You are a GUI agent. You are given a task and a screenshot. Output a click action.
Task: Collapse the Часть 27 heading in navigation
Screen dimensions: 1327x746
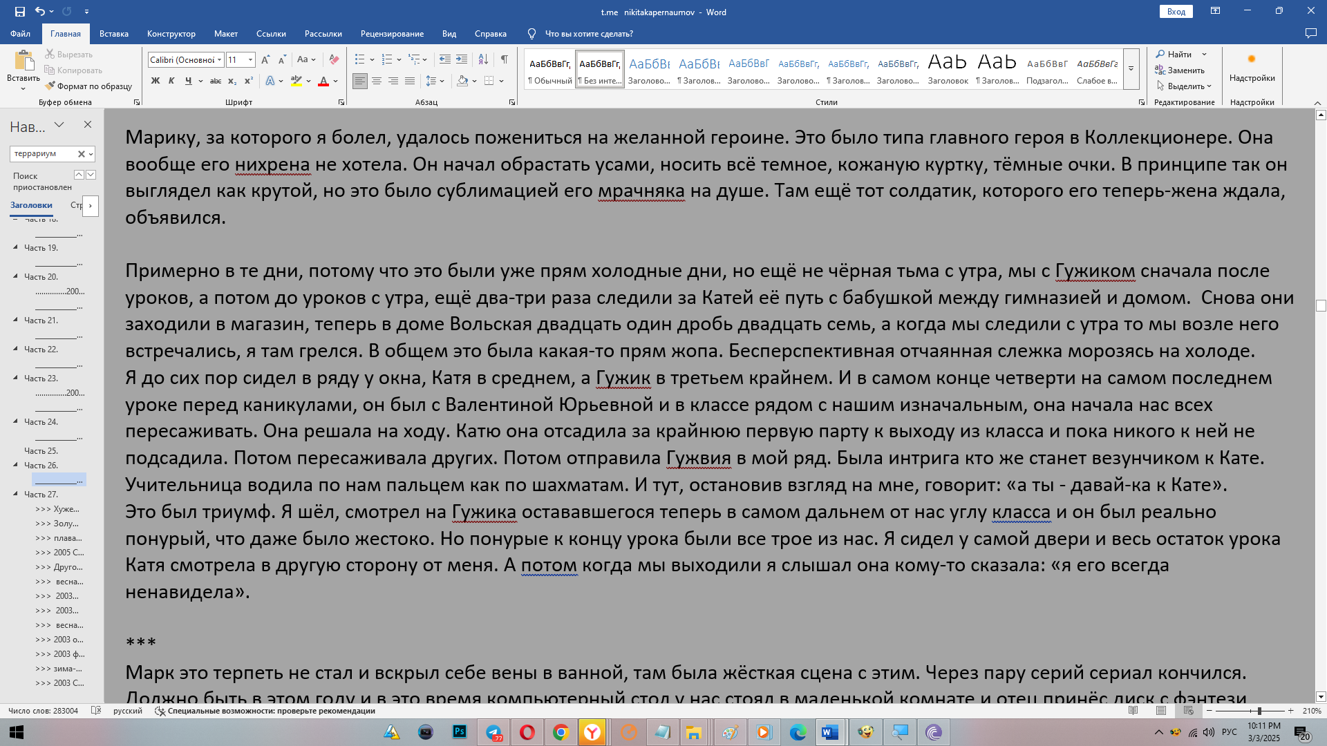[16, 494]
